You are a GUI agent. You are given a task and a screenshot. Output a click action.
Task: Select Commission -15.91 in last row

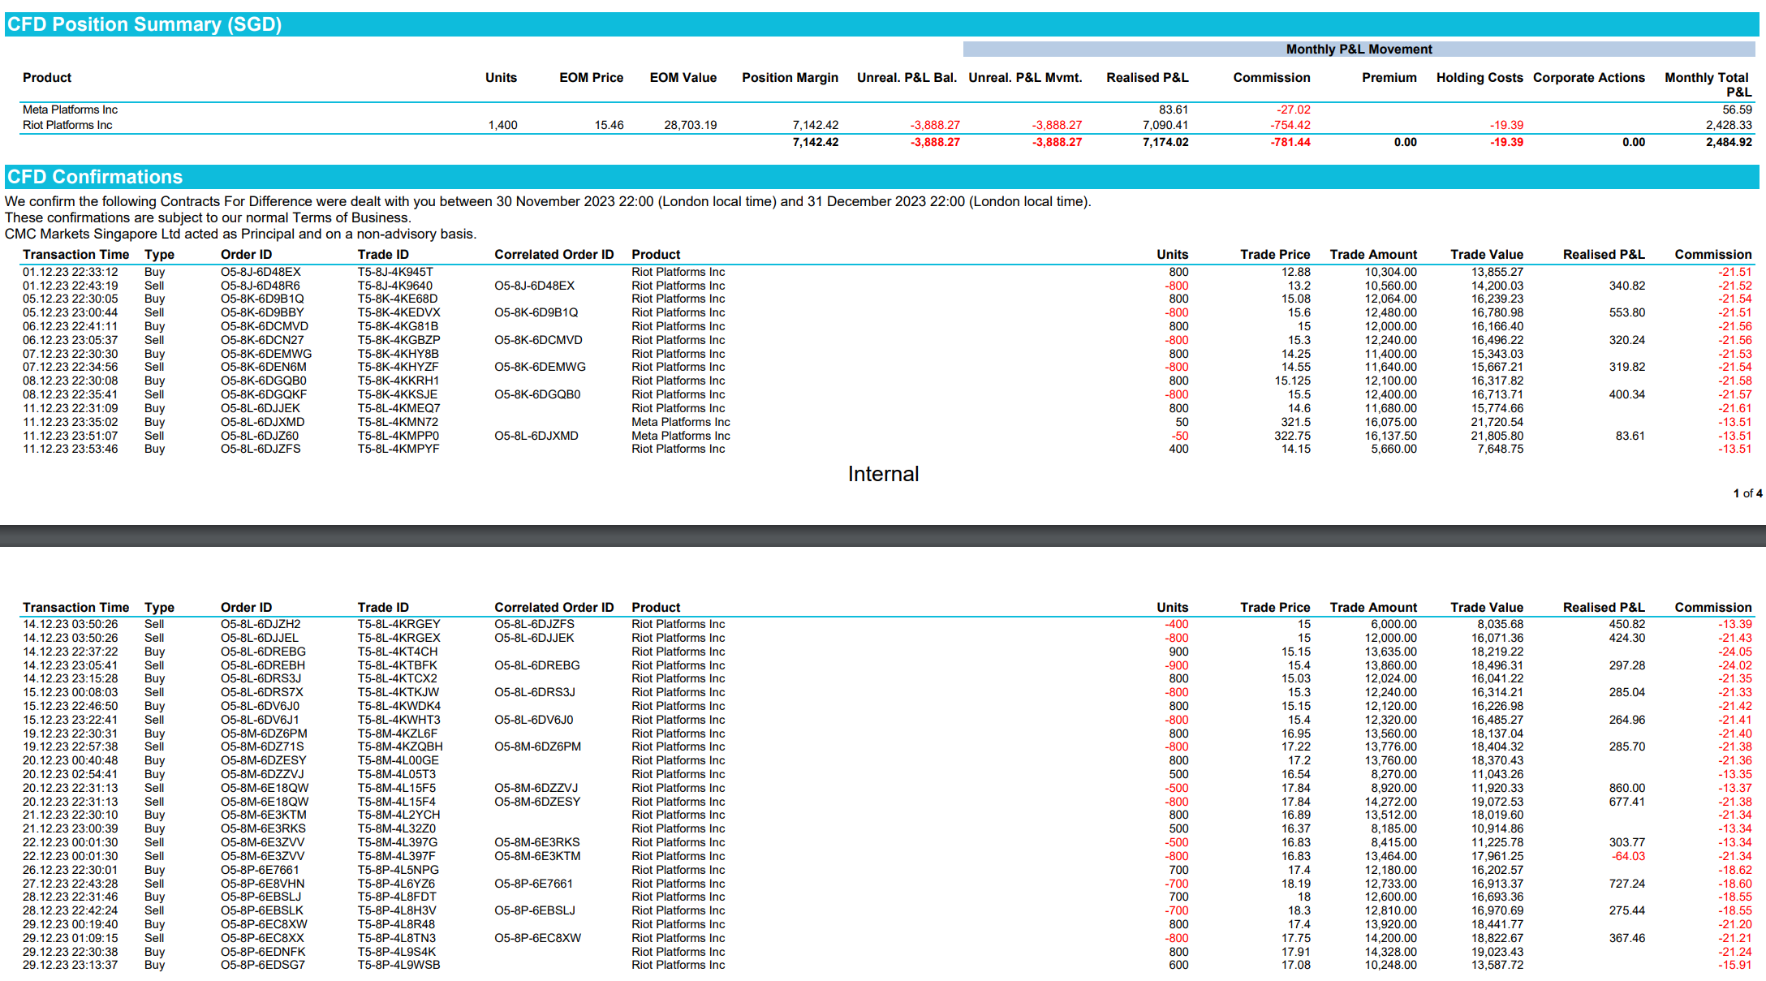click(1735, 965)
